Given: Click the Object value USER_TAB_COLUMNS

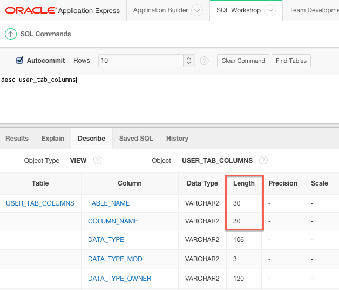Looking at the screenshot, I should pyautogui.click(x=217, y=160).
